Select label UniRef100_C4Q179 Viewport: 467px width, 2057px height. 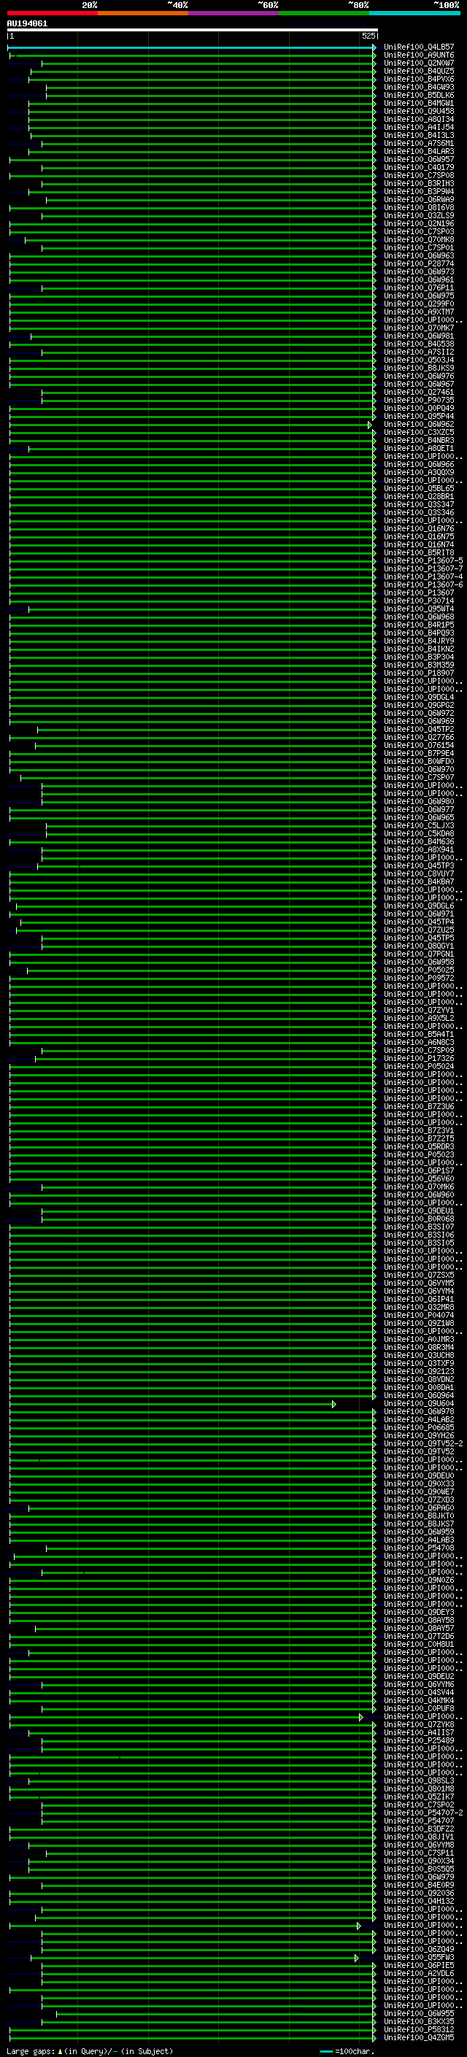click(x=418, y=167)
